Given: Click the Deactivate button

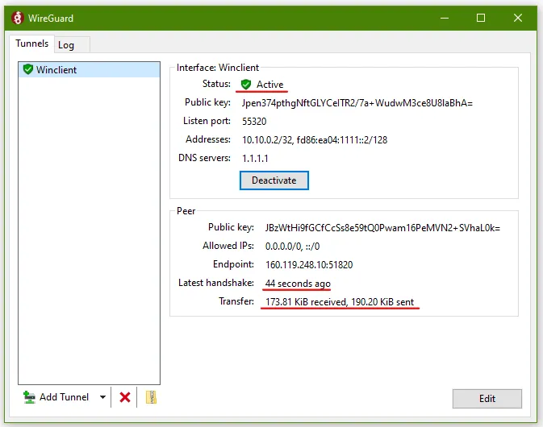Looking at the screenshot, I should [274, 180].
